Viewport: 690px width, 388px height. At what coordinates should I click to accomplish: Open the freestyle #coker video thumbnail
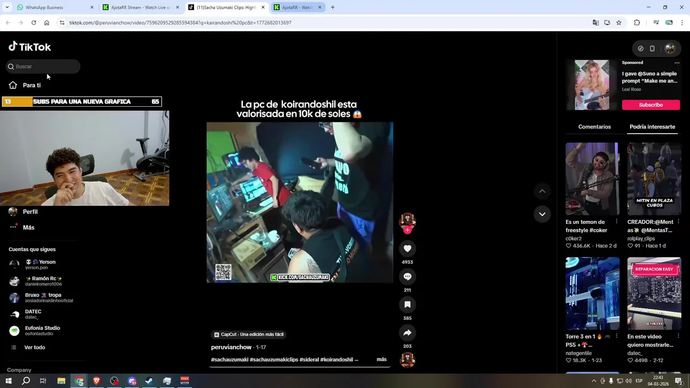[x=592, y=179]
